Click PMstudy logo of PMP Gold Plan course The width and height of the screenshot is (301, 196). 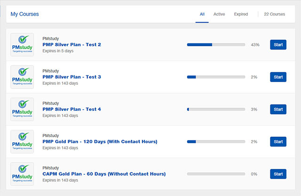point(22,141)
